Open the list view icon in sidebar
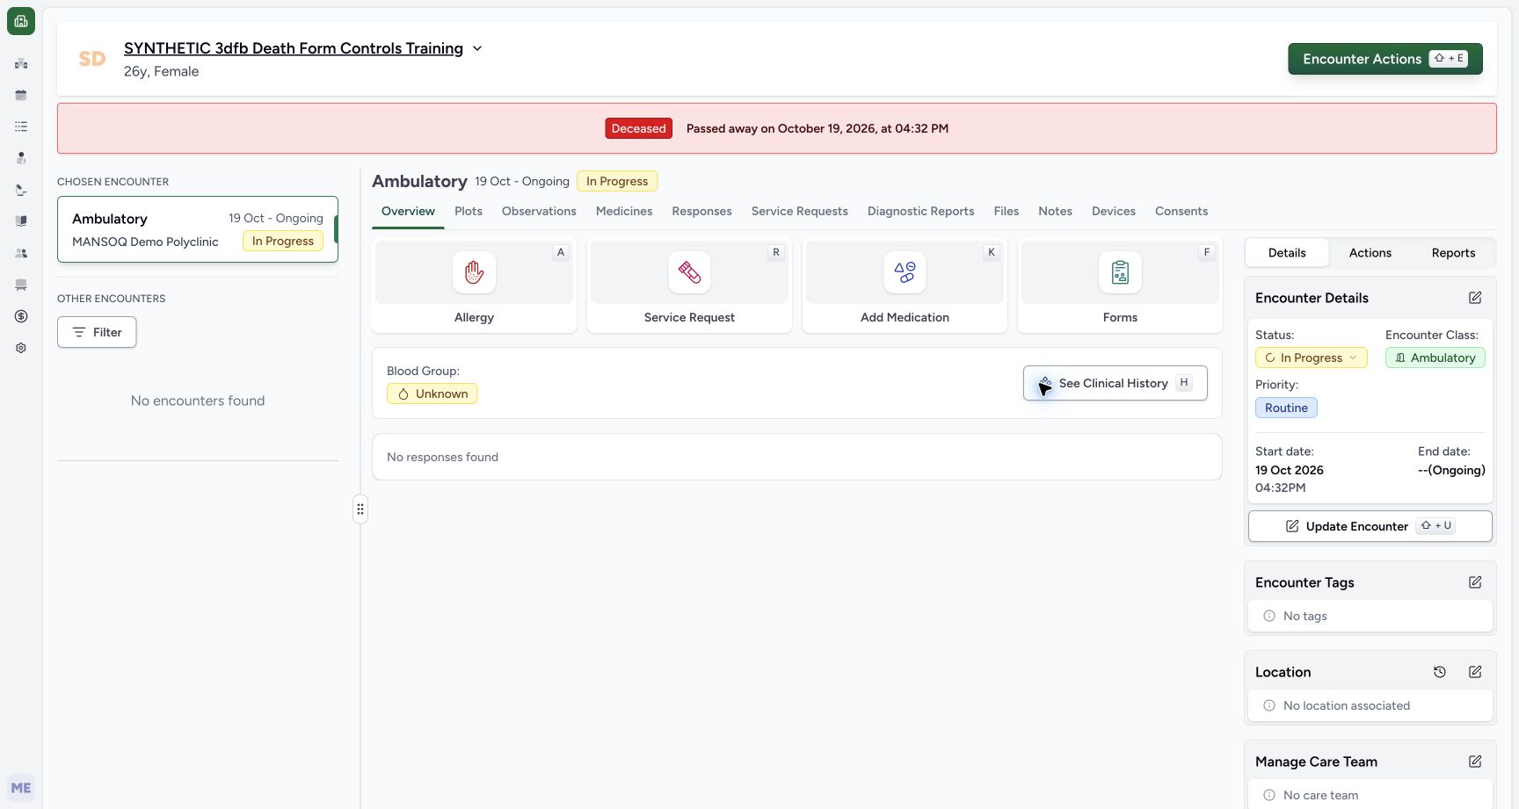This screenshot has height=809, width=1519. coord(21,126)
